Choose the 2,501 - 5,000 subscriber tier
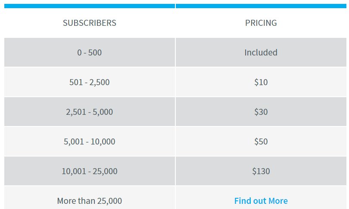 90,112
